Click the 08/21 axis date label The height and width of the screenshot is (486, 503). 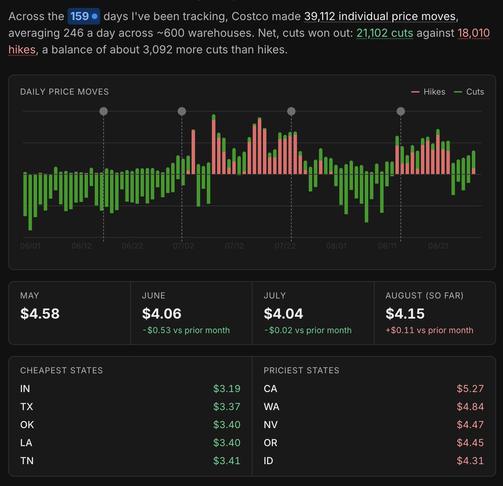[x=438, y=246]
